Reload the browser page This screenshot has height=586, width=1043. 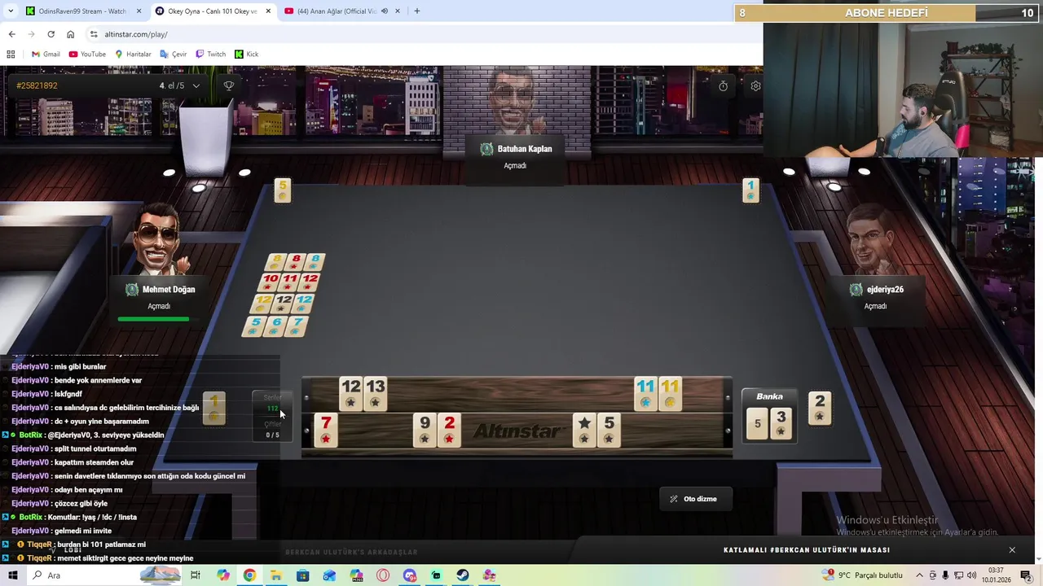(x=51, y=34)
